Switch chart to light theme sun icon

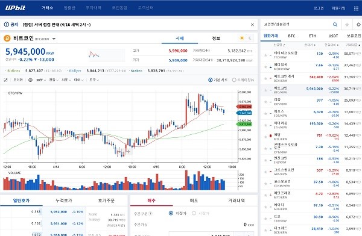[242, 38]
